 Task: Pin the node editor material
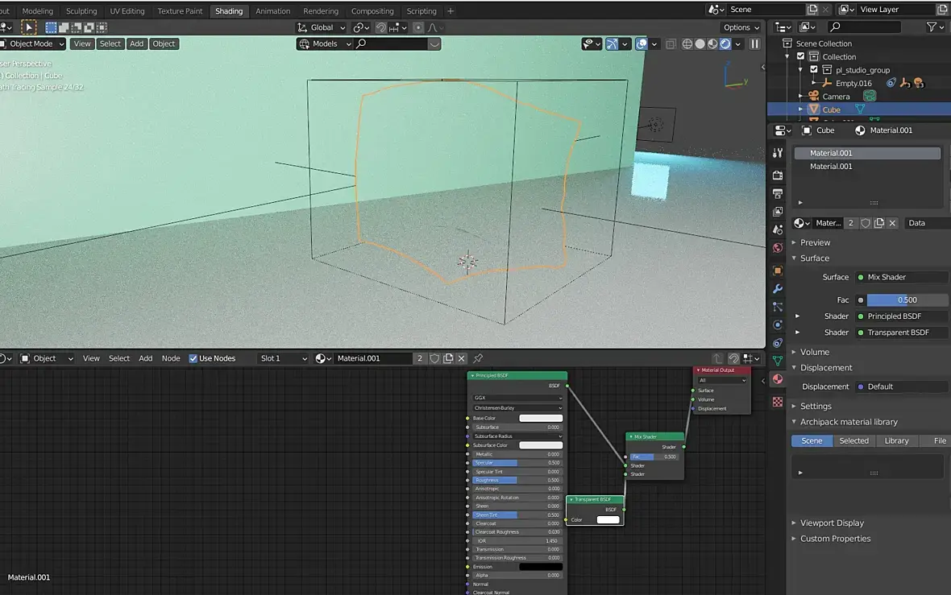coord(478,358)
